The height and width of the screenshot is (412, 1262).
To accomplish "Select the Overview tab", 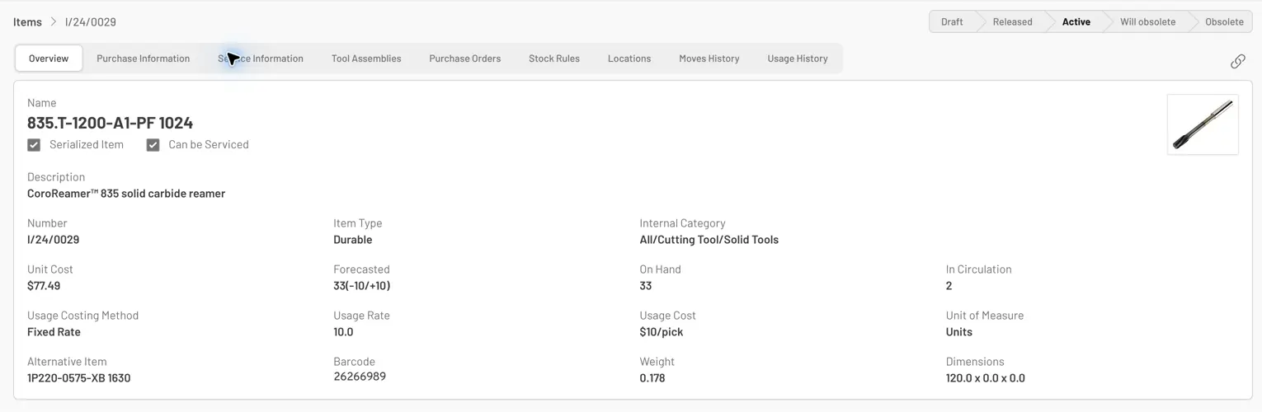I will (x=49, y=59).
